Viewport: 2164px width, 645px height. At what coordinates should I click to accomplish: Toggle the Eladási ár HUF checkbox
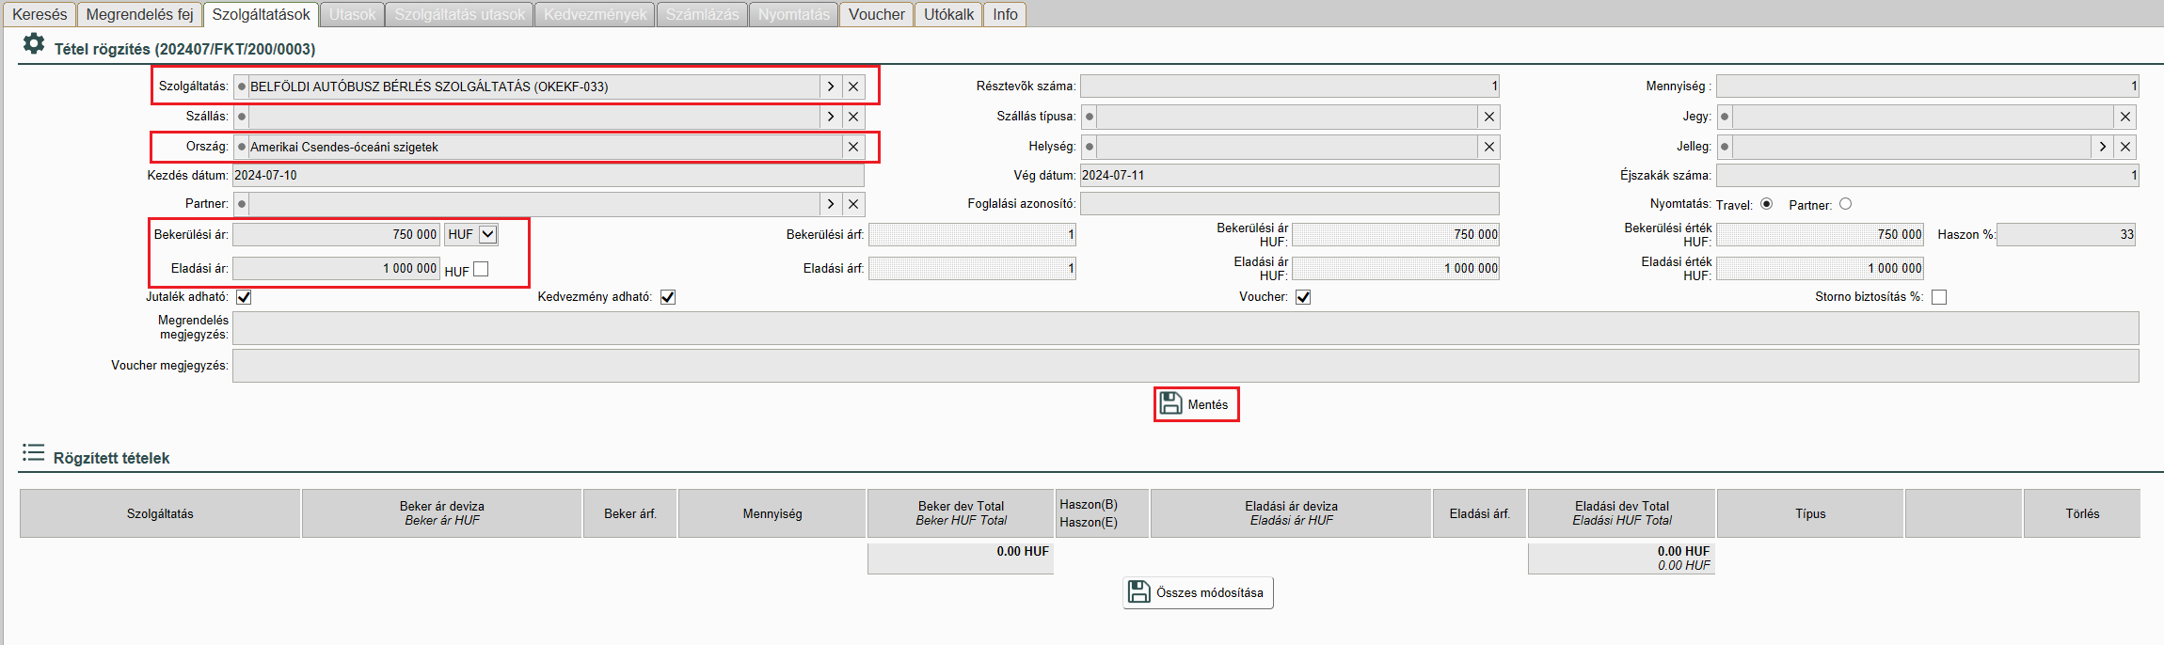[x=481, y=269]
